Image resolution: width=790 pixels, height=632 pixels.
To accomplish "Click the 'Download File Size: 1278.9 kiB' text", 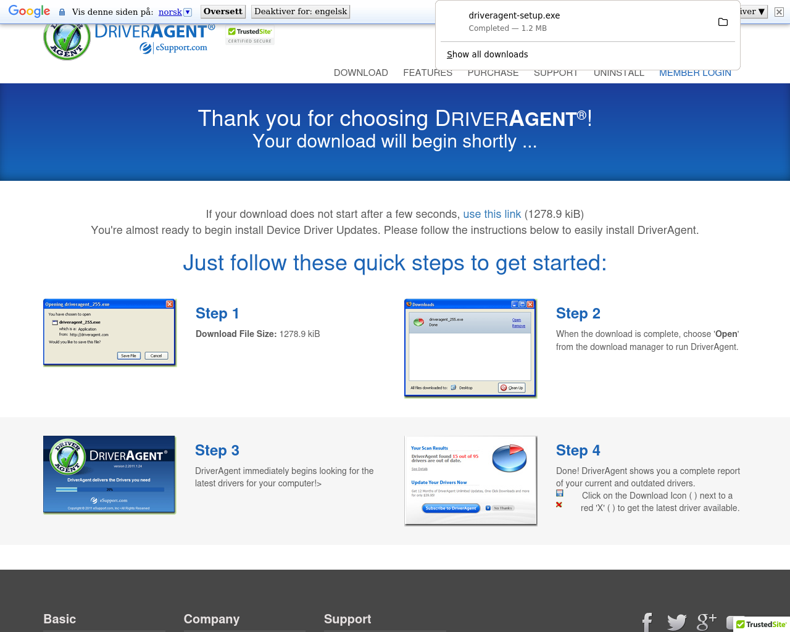I will pos(258,334).
